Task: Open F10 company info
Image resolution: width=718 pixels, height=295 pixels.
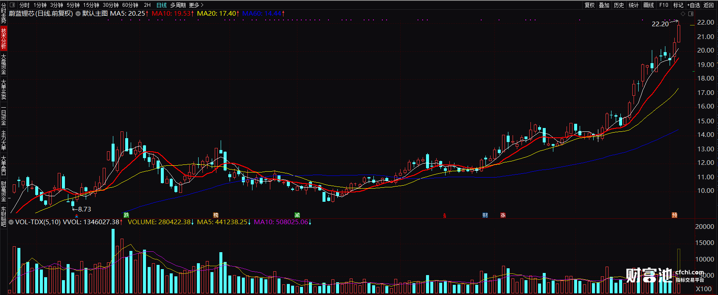Action: 664,5
